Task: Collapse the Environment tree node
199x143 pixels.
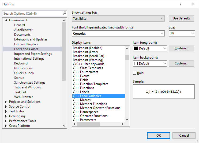Action: pos(6,20)
